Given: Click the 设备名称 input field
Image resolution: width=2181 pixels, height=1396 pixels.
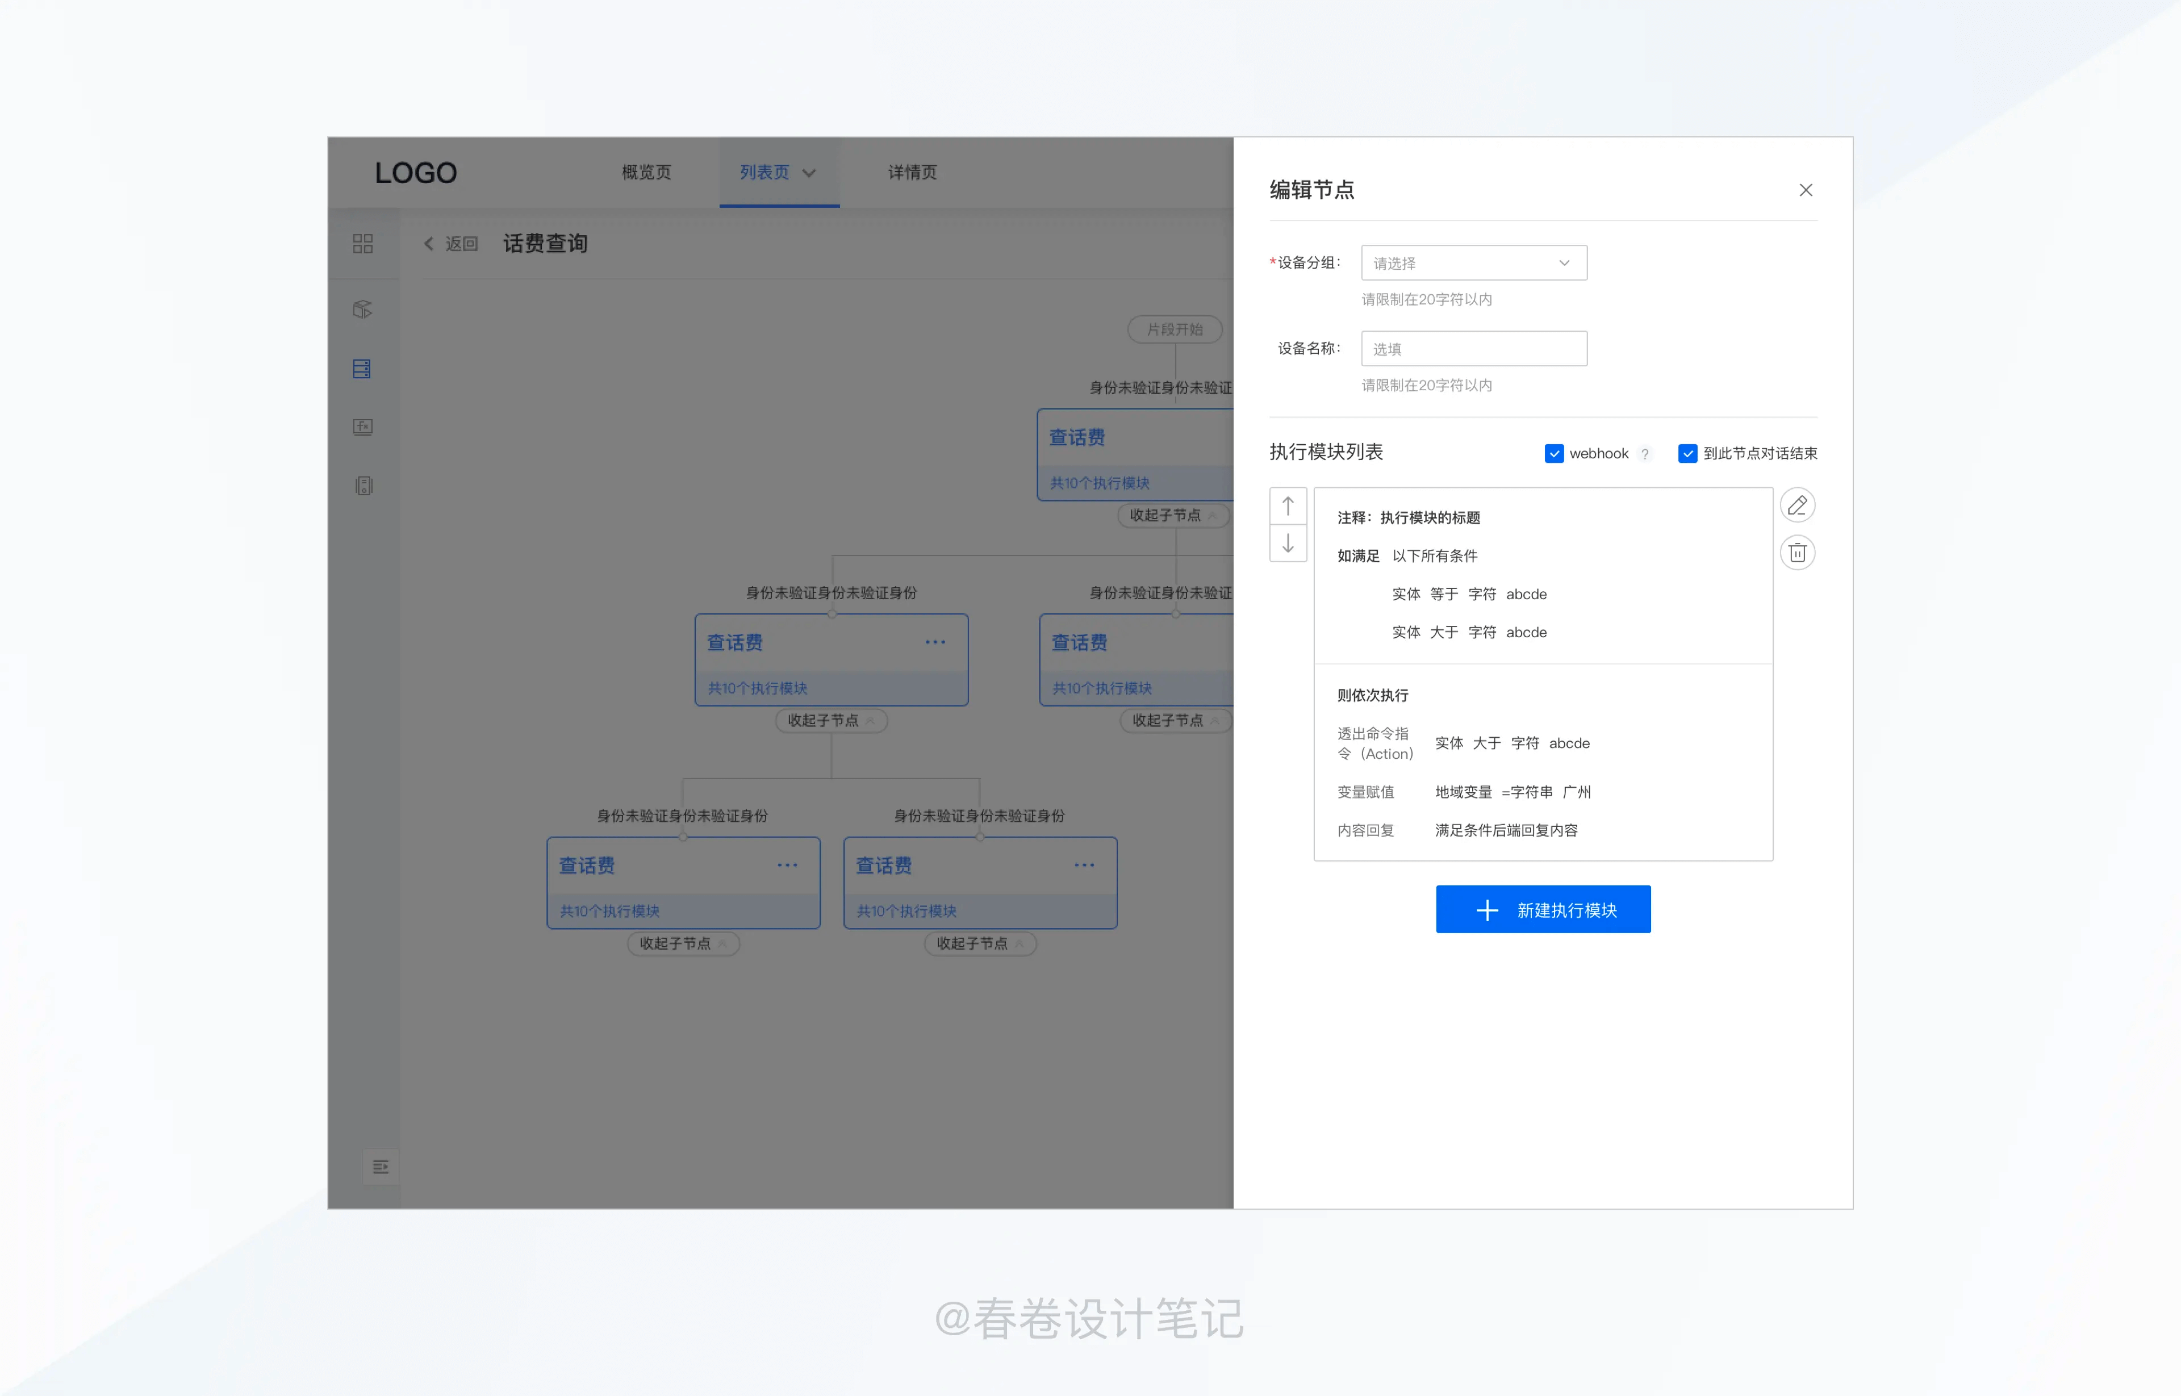Looking at the screenshot, I should click(1474, 349).
